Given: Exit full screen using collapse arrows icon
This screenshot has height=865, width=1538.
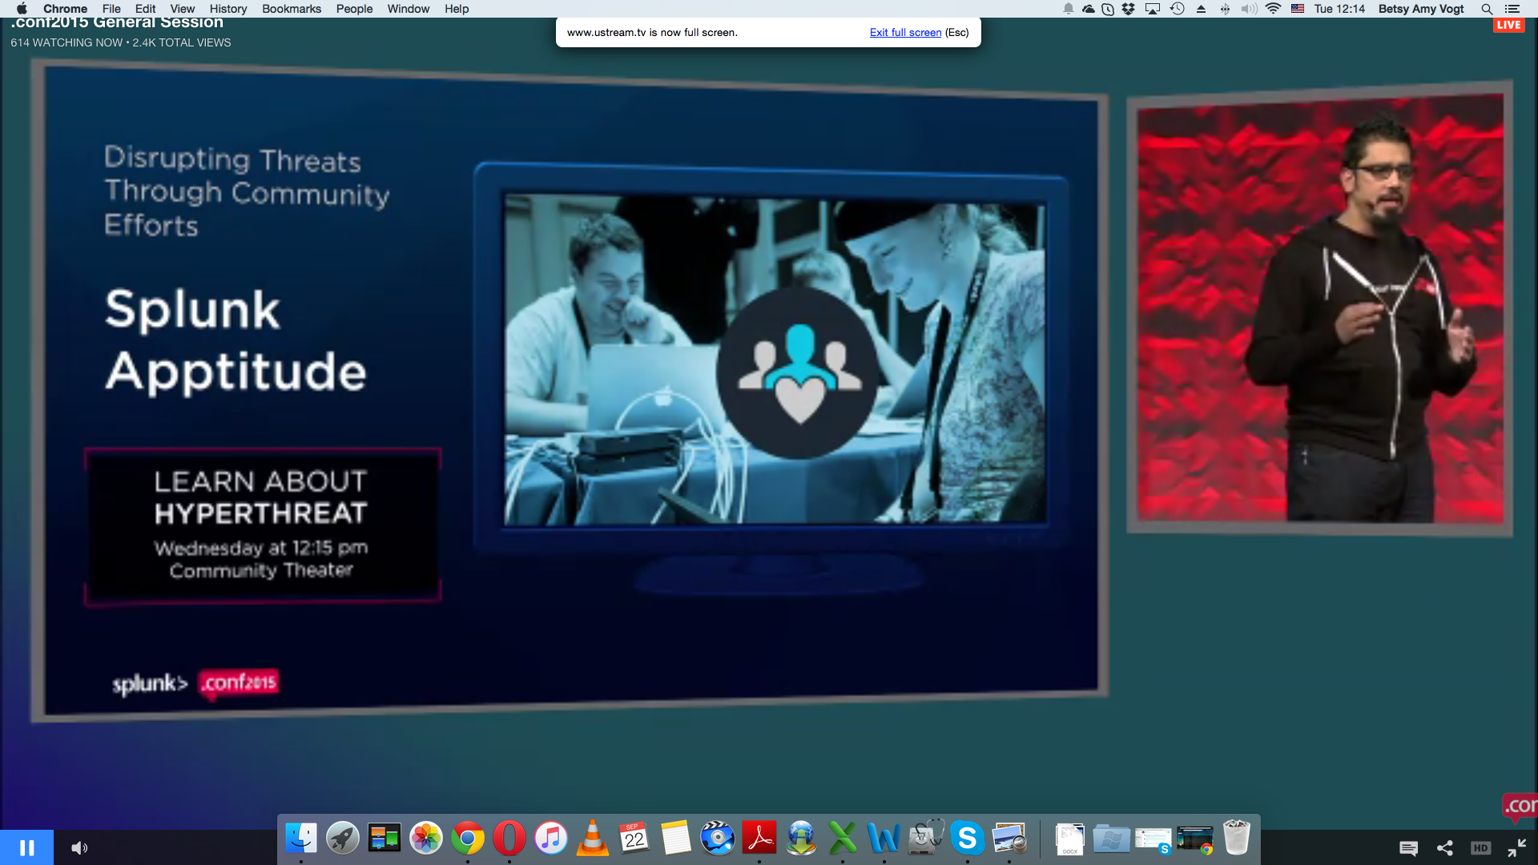Looking at the screenshot, I should (1516, 847).
